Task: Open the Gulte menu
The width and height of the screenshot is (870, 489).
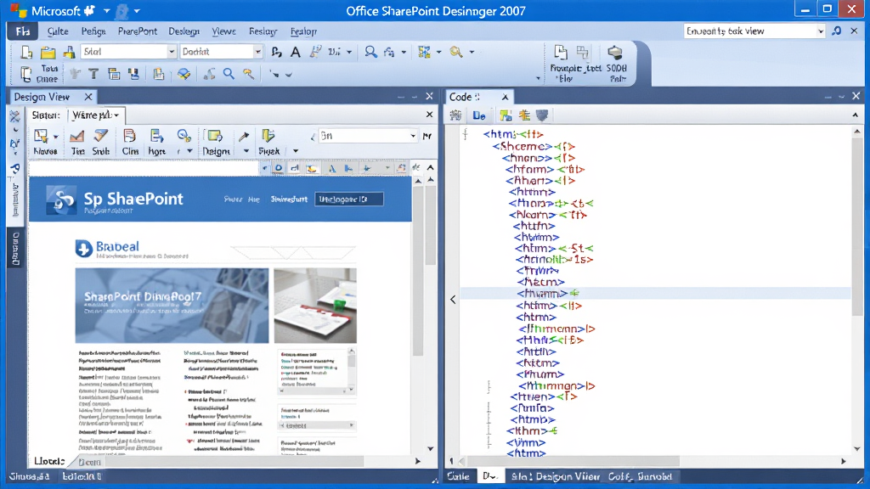Action: (x=58, y=31)
